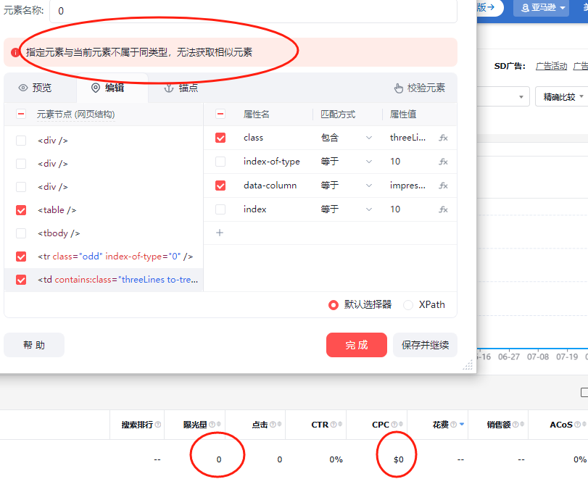The width and height of the screenshot is (588, 479).
Task: Select the XPath radio button
Action: (408, 305)
